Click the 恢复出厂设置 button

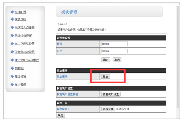pyautogui.click(x=111, y=94)
